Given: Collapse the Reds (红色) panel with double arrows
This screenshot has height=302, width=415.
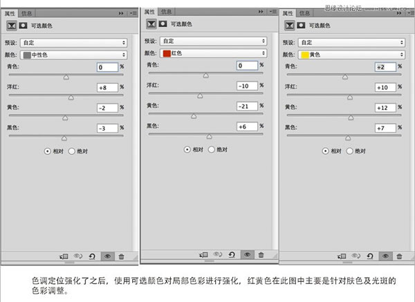Looking at the screenshot, I should click(261, 12).
